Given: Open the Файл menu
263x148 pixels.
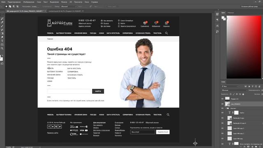Looking at the screenshot, I should click(3, 2).
